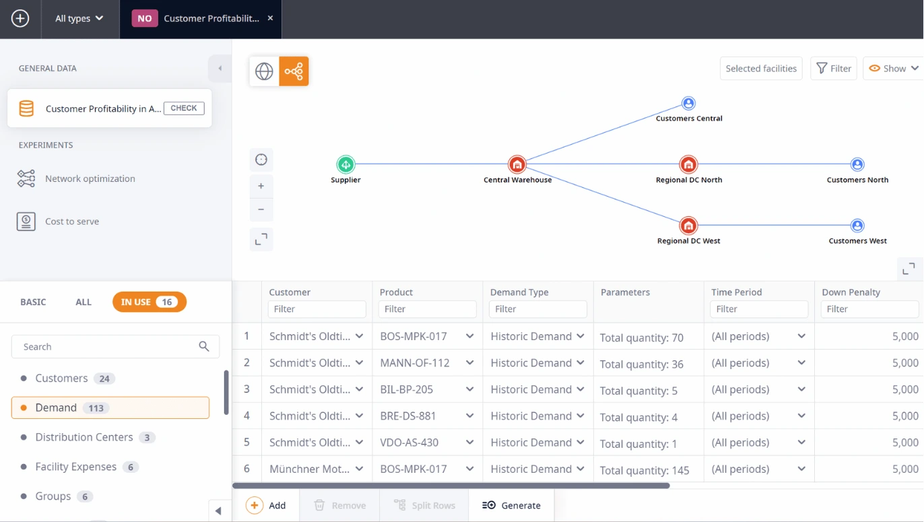924x522 pixels.
Task: Click the Total quantity: 36 cell
Action: click(x=649, y=363)
